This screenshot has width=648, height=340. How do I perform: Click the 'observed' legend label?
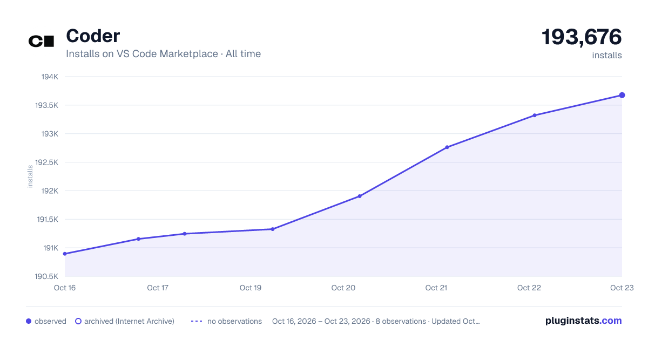[50, 321]
